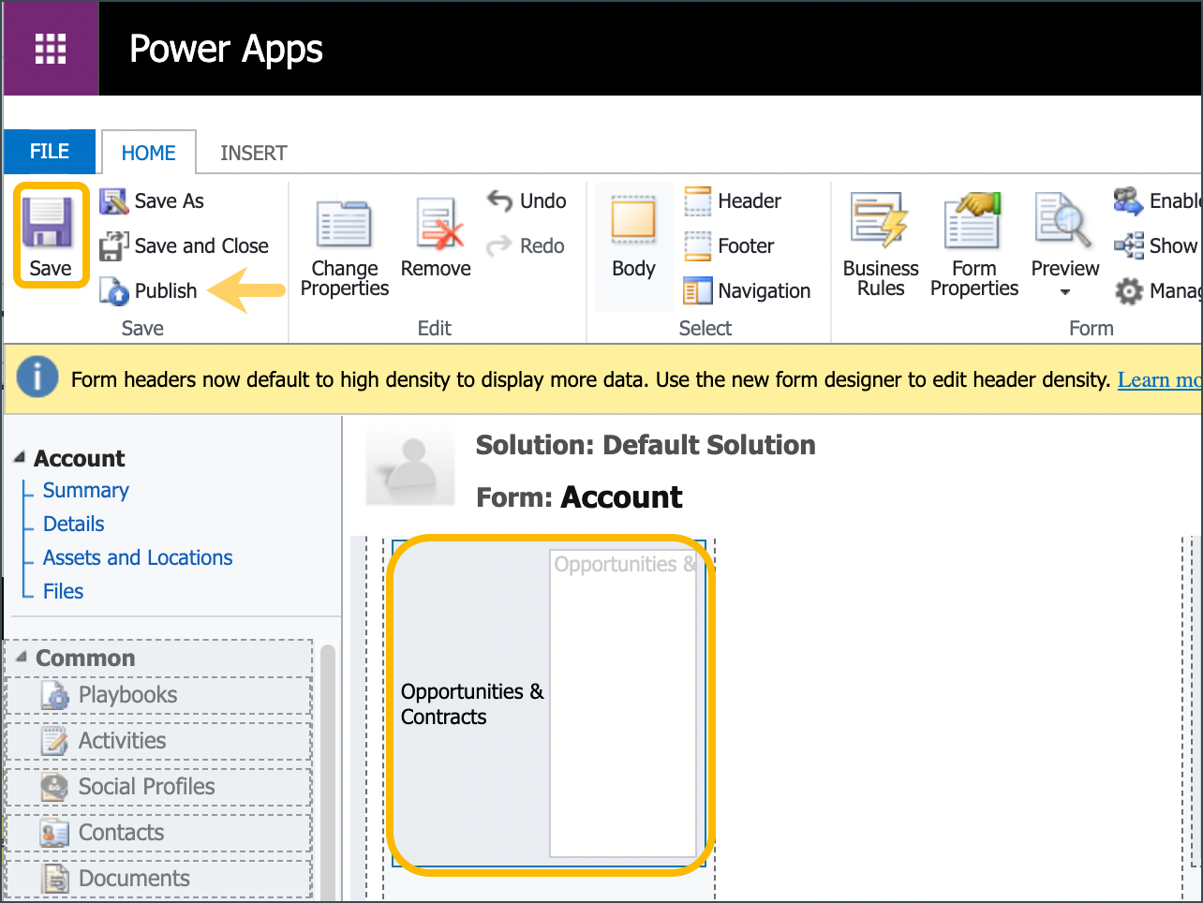Screen dimensions: 1203x903
Task: Redo the change
Action: 526,246
